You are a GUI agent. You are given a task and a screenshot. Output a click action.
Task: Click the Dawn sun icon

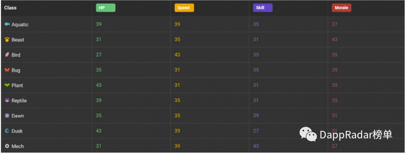click(7, 116)
